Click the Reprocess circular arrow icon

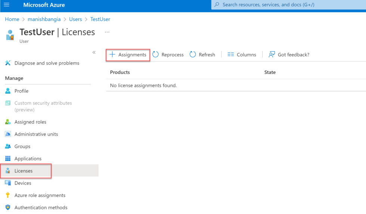point(155,55)
